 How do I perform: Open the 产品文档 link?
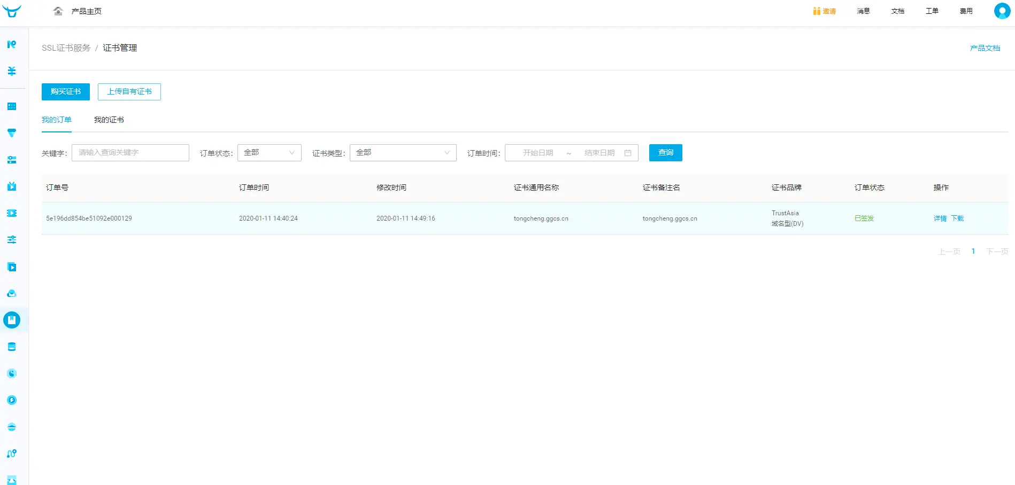point(985,48)
